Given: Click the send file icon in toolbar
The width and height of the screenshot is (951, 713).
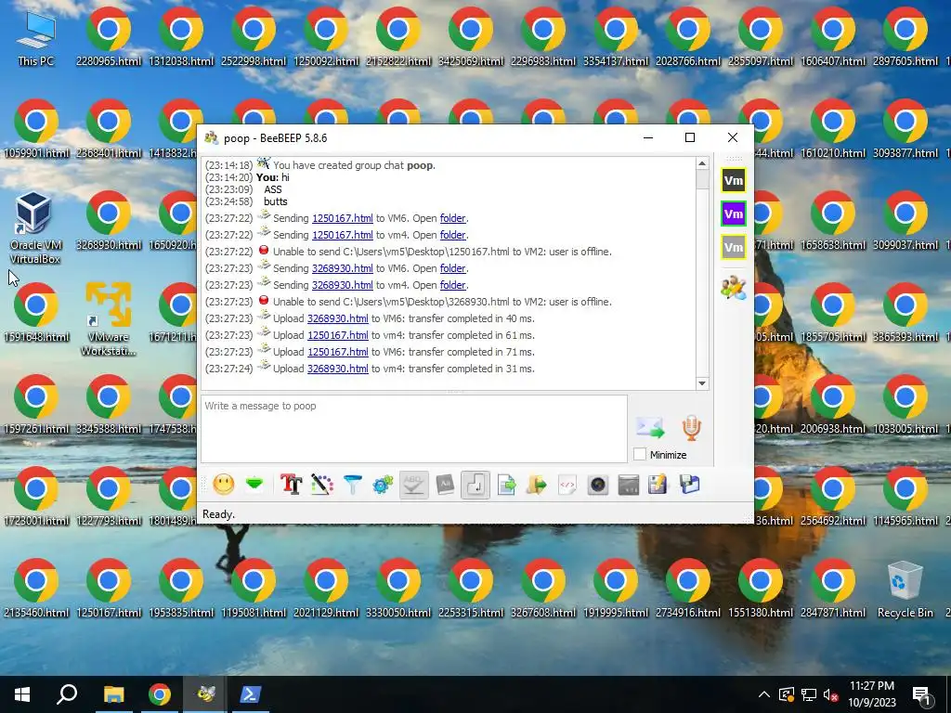Looking at the screenshot, I should (506, 485).
